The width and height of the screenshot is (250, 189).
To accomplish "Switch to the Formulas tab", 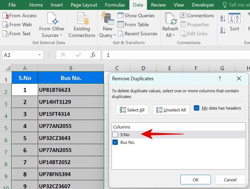I will pos(115,5).
